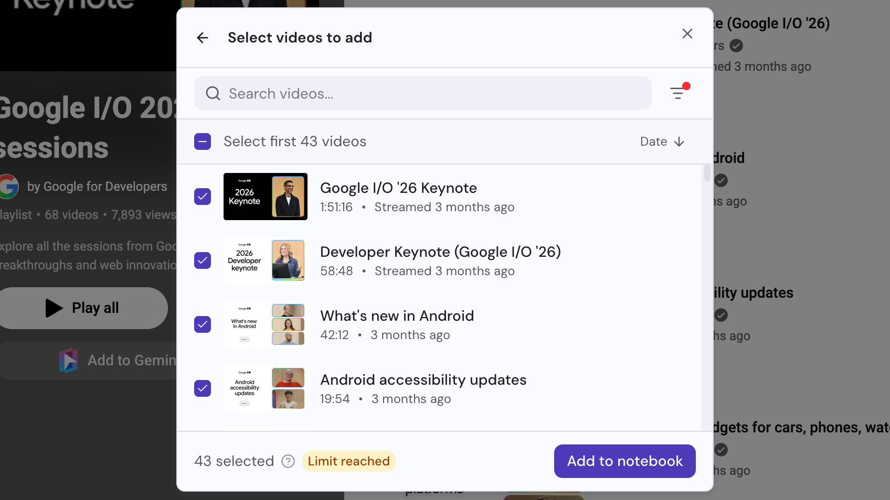
Task: Click the Add to Gemini button behind the dialog
Action: pos(88,361)
